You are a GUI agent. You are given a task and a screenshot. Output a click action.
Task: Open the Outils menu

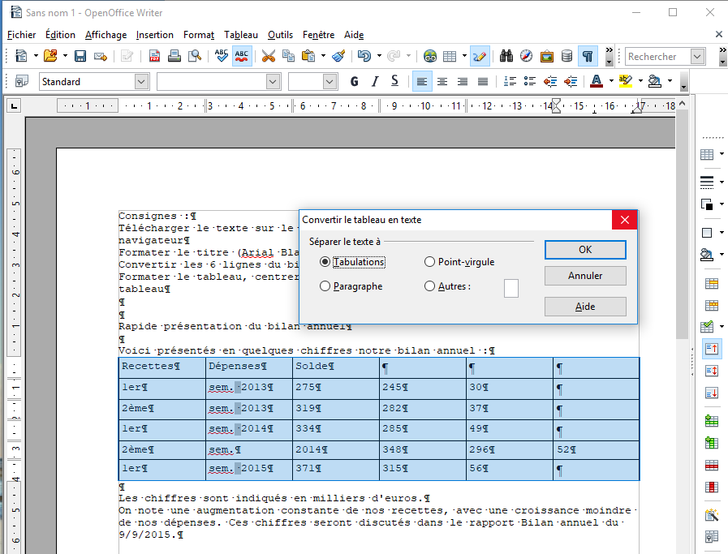tap(280, 35)
